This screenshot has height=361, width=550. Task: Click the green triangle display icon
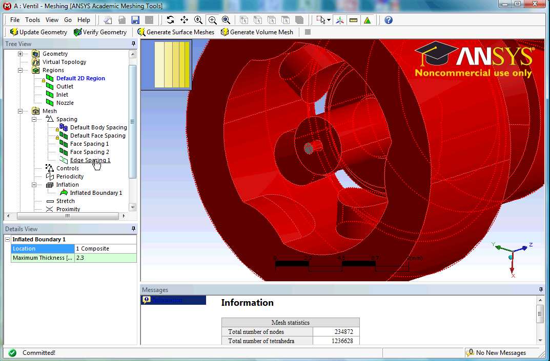pos(367,20)
